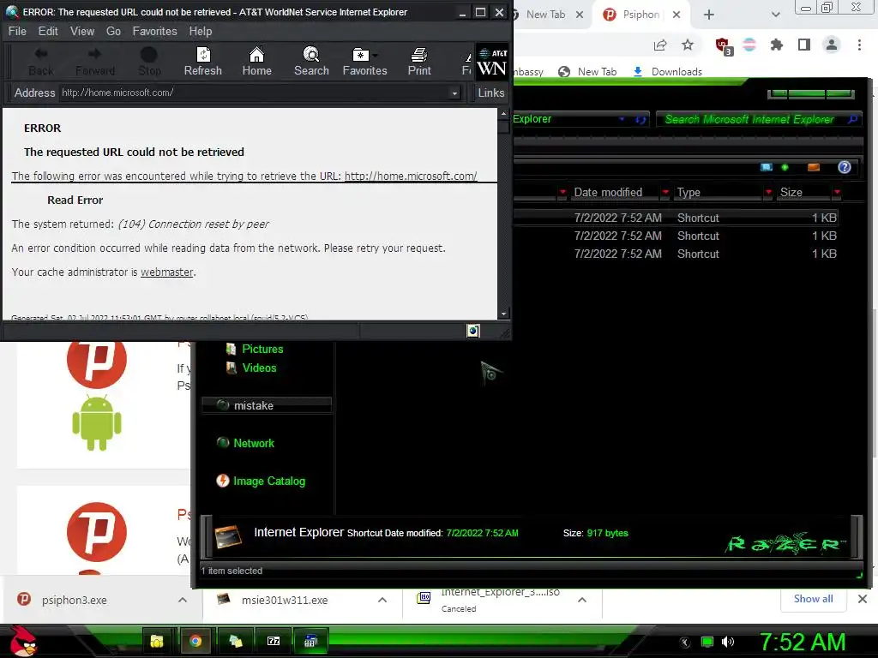Viewport: 878px width, 658px height.
Task: Expand Type column filter arrow
Action: pos(768,192)
